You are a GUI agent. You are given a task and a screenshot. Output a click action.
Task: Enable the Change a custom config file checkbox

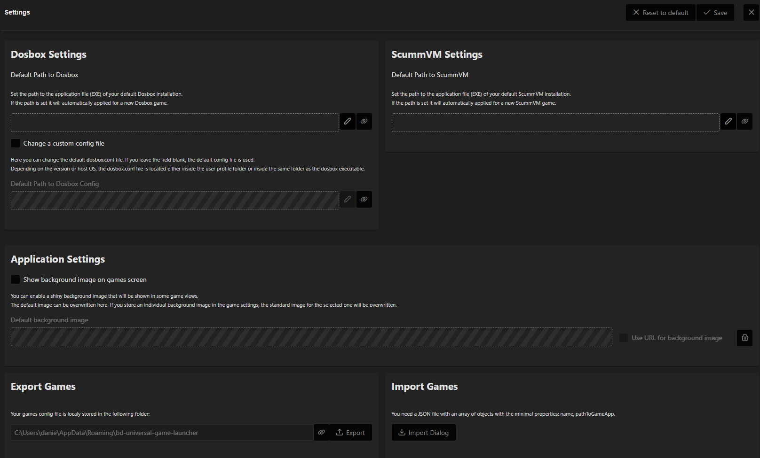(x=16, y=143)
